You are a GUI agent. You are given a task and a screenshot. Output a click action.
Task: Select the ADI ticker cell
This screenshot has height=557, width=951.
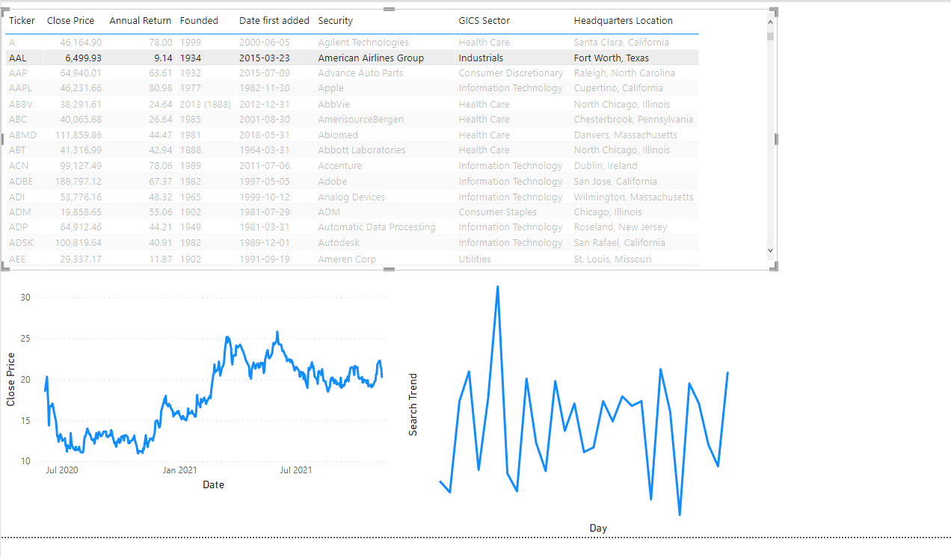(x=17, y=197)
